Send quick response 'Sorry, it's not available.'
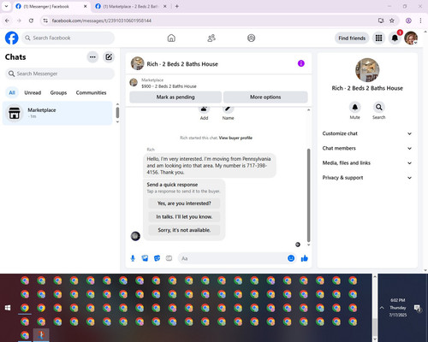This screenshot has height=342, width=428. pos(184,230)
